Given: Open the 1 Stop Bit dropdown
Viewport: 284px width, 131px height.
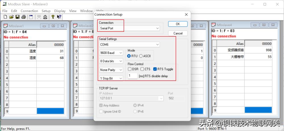Looking at the screenshot, I should [x=111, y=78].
